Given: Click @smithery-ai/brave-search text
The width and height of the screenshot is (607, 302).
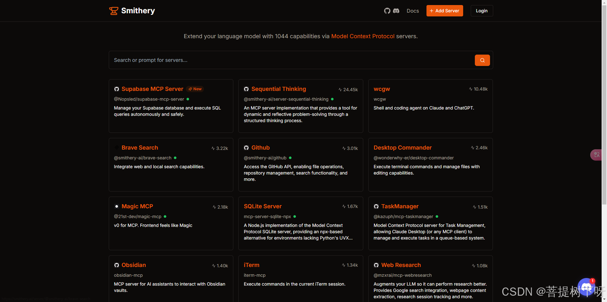Looking at the screenshot, I should 143,158.
